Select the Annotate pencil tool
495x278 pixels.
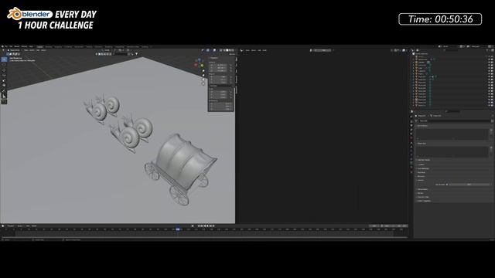pyautogui.click(x=4, y=91)
